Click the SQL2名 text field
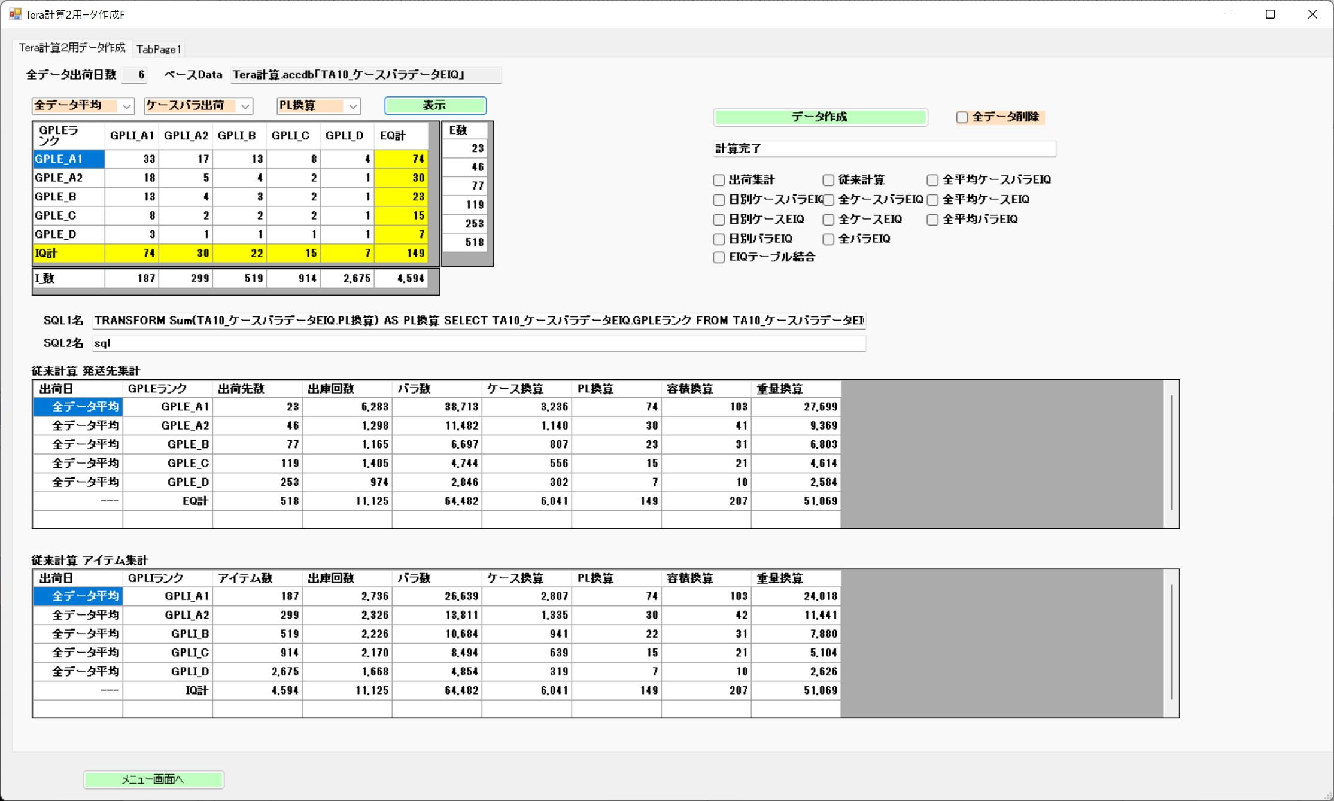Image resolution: width=1334 pixels, height=801 pixels. click(x=479, y=343)
